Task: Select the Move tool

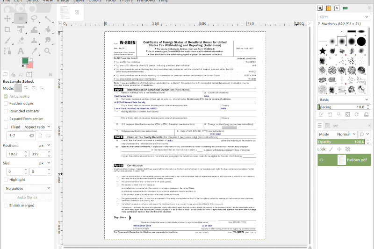Action: (7, 19)
